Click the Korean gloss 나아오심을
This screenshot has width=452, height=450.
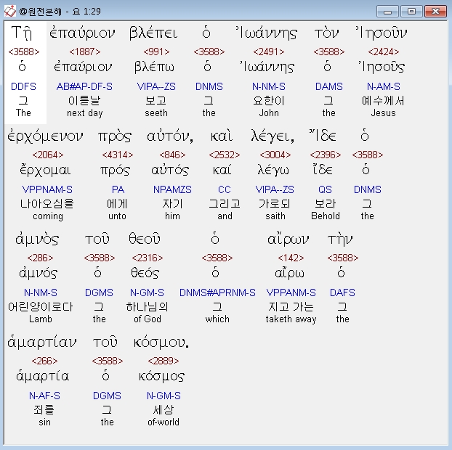(x=47, y=204)
